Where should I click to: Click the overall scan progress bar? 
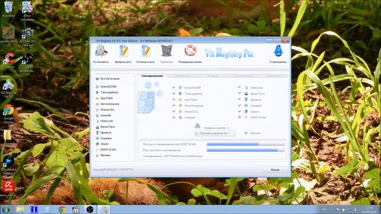pos(245,150)
